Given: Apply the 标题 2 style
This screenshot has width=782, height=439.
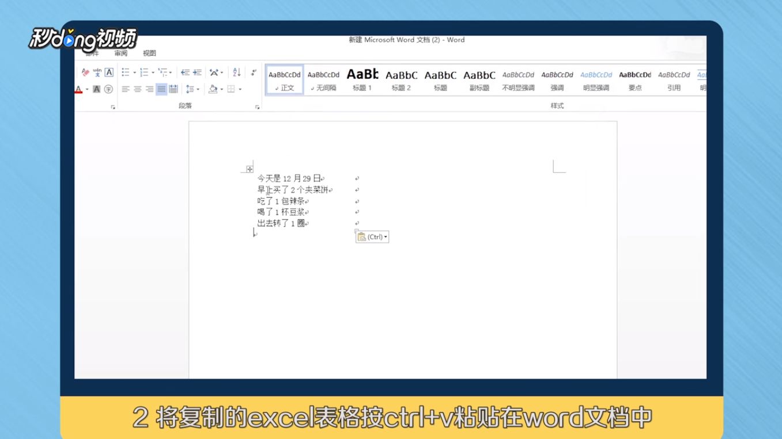Looking at the screenshot, I should pyautogui.click(x=402, y=80).
